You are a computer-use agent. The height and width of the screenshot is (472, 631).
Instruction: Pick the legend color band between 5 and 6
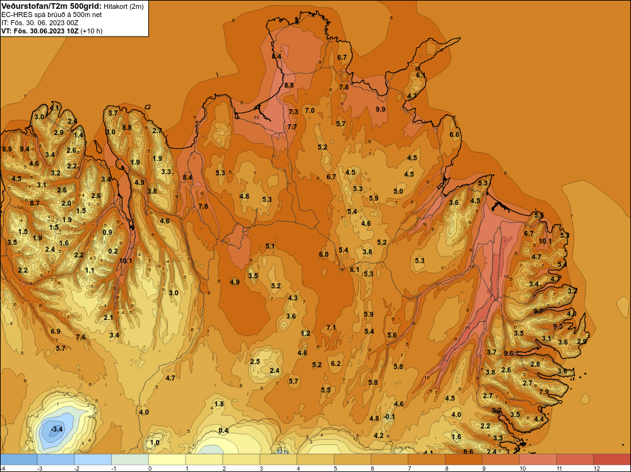point(353,459)
